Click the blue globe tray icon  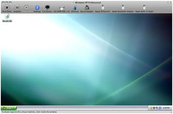[160, 108]
